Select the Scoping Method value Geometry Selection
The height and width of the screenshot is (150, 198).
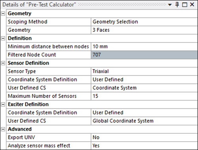144,22
